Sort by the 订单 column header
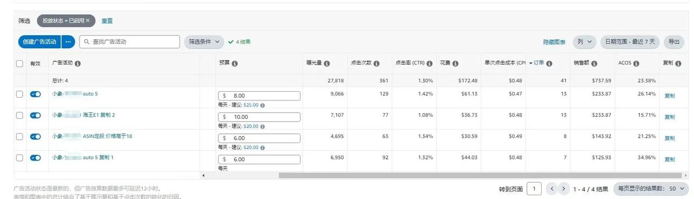The height and width of the screenshot is (199, 694). [538, 63]
